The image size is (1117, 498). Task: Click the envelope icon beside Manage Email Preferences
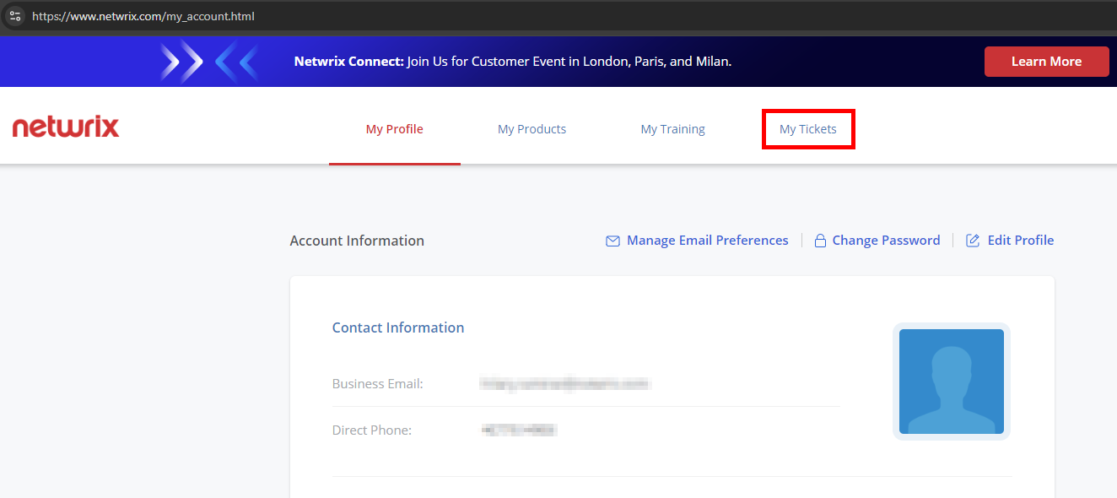click(x=612, y=241)
